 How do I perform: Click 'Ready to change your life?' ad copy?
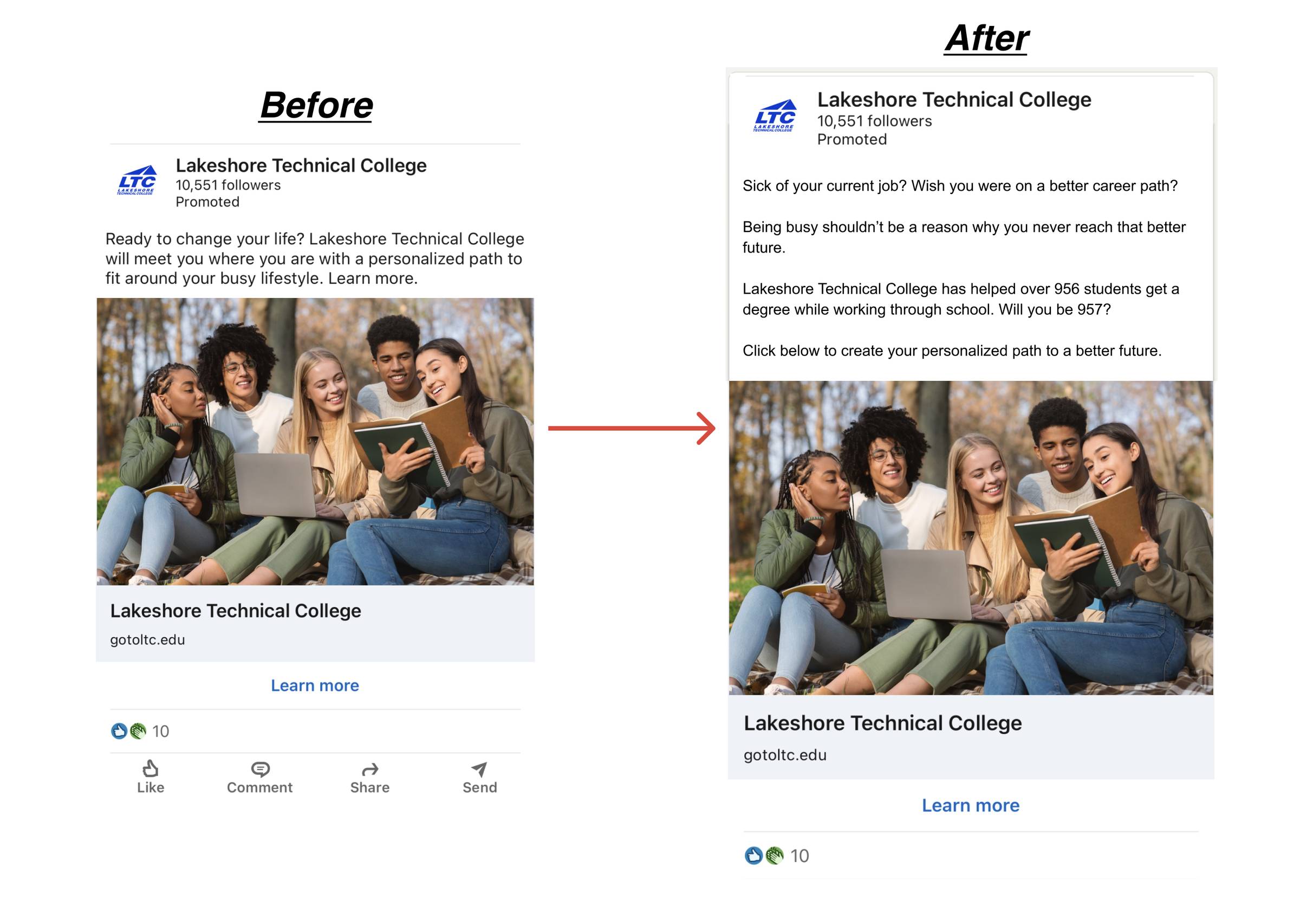(x=315, y=259)
